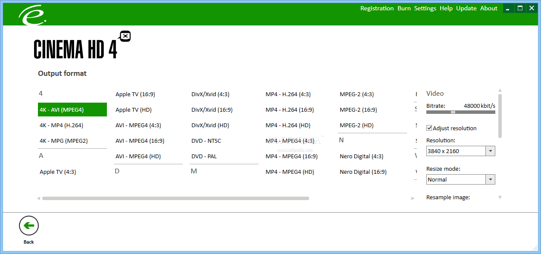Select 4K - AVI (MPEG4) format
541x254 pixels.
72,110
